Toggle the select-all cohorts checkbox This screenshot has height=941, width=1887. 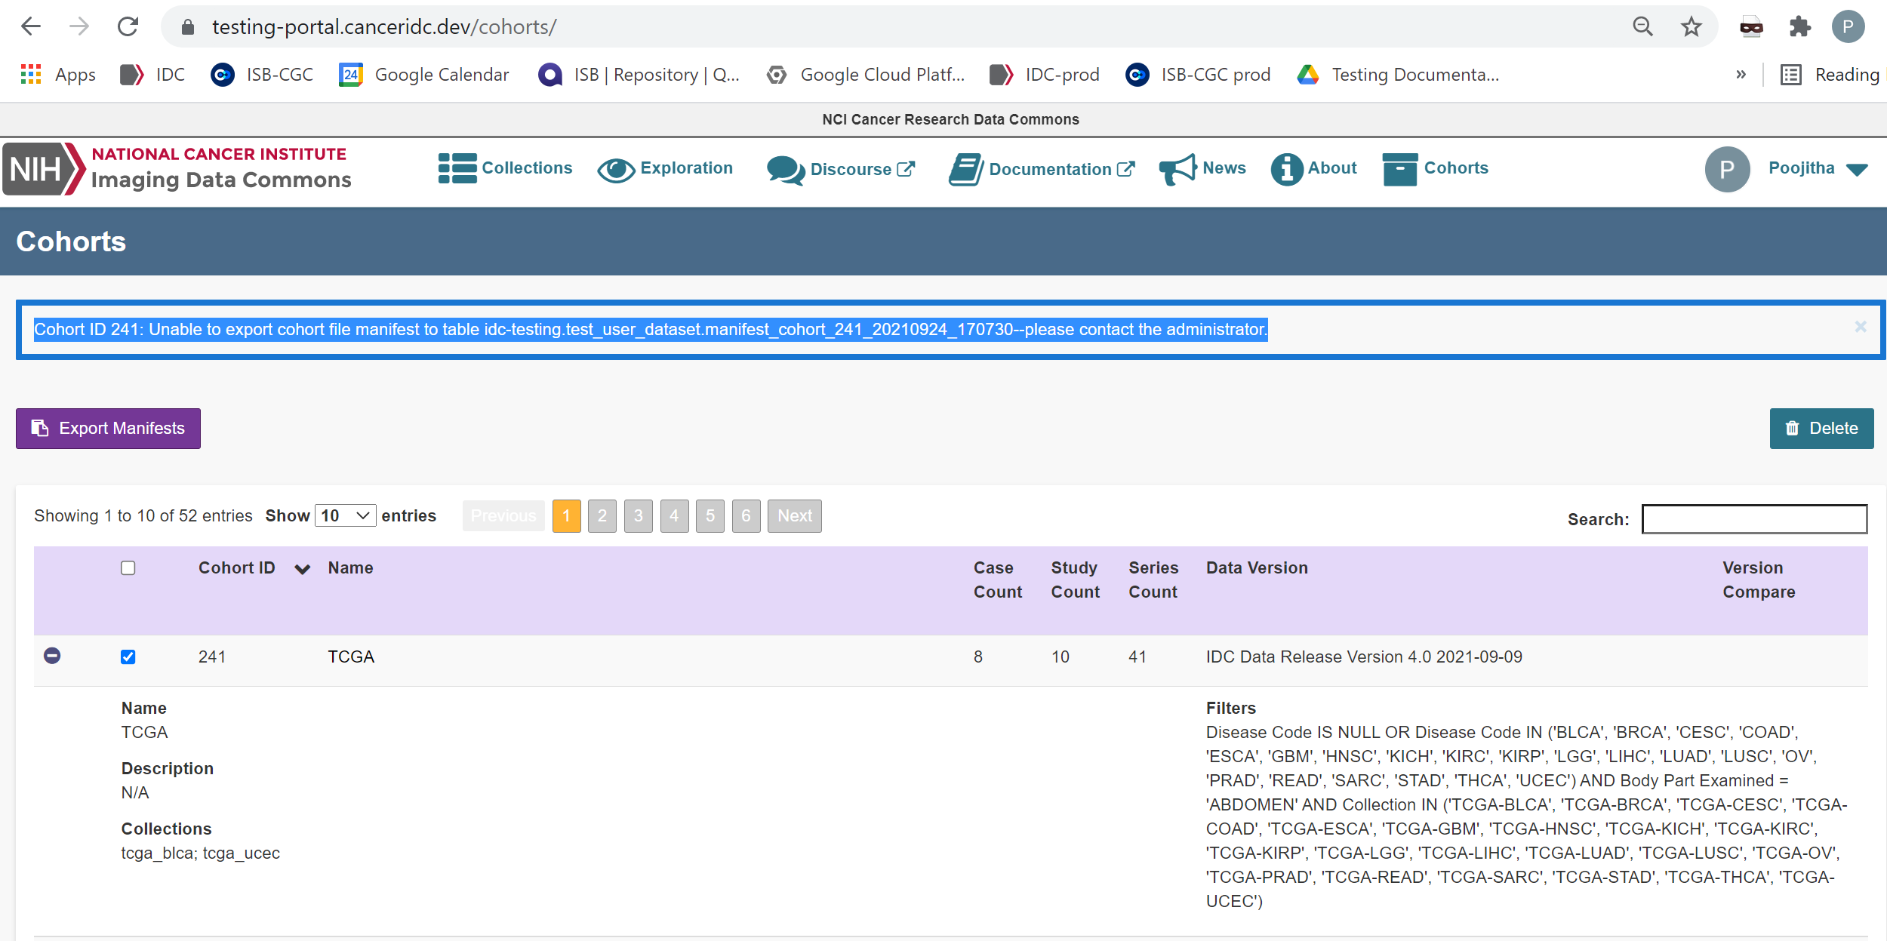pos(128,568)
